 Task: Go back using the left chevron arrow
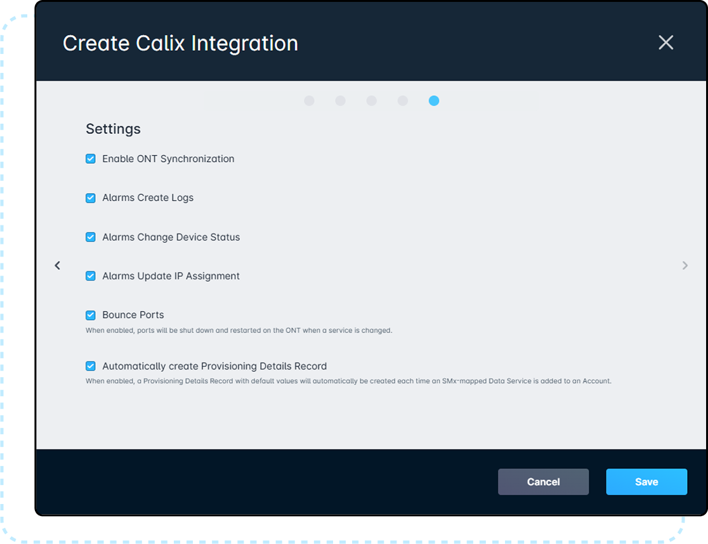coord(57,265)
